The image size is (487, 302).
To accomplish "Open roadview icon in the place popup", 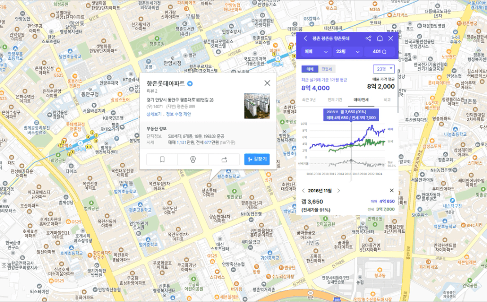I will [x=193, y=160].
